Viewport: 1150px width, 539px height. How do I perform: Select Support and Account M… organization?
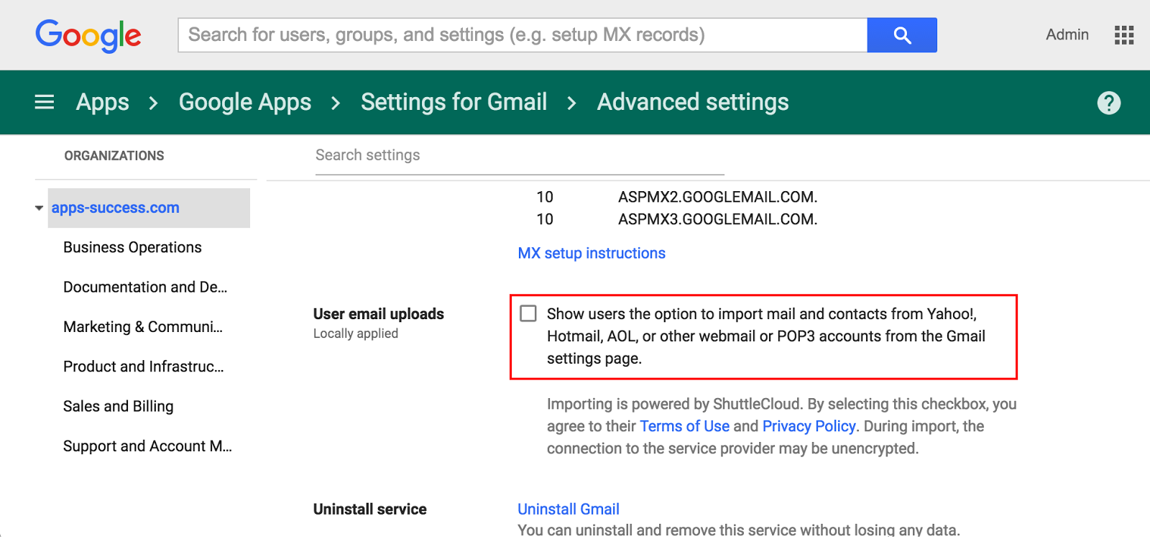(x=147, y=446)
